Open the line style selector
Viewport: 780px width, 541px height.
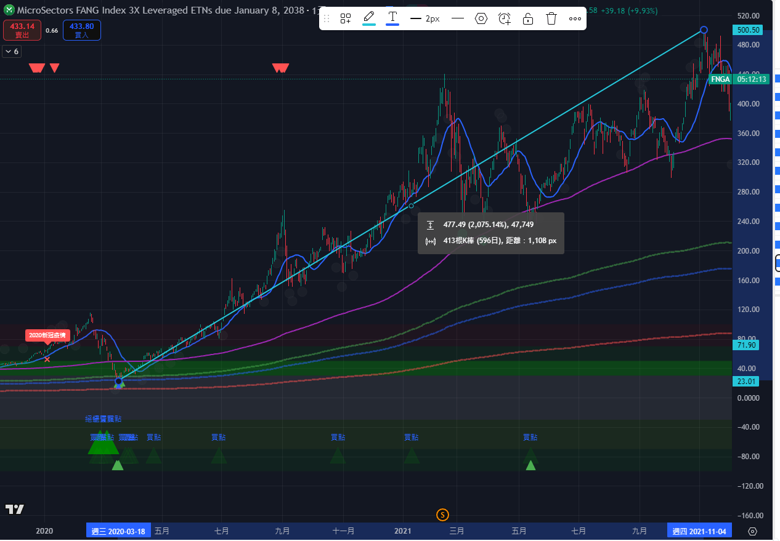click(457, 18)
